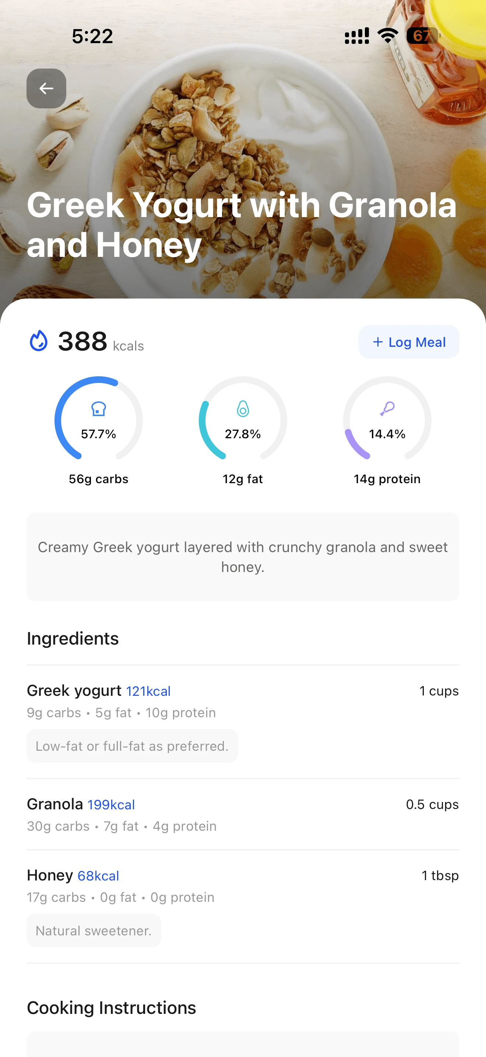Tap the 121kcal Greek yogurt link
Viewport: 486px width, 1057px height.
point(148,691)
